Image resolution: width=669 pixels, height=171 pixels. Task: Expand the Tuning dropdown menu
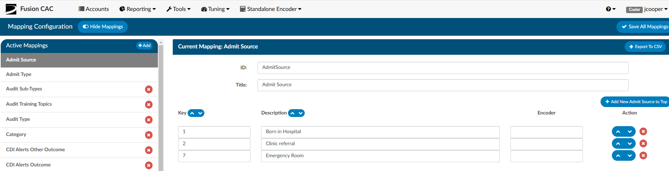215,9
